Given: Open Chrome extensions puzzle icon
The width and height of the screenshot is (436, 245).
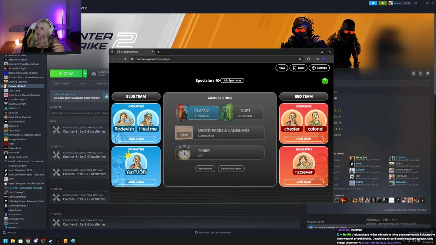Looking at the screenshot, I should click(x=309, y=59).
